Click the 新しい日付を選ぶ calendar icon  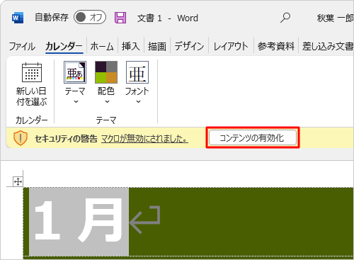(x=32, y=72)
